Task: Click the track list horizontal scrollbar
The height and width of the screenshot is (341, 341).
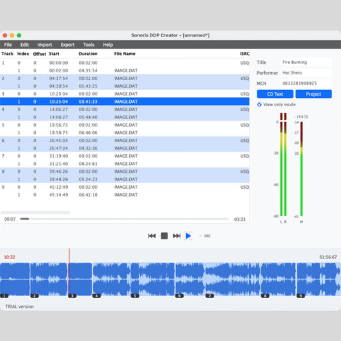Action: pos(35,212)
